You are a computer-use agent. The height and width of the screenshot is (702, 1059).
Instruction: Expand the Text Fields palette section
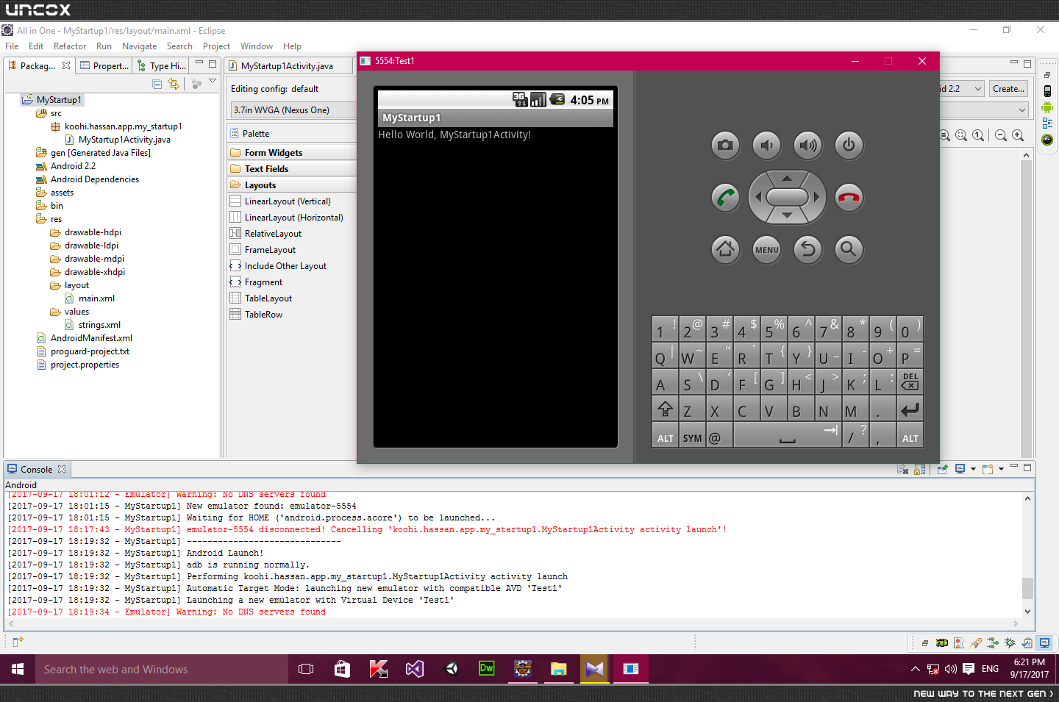click(292, 169)
